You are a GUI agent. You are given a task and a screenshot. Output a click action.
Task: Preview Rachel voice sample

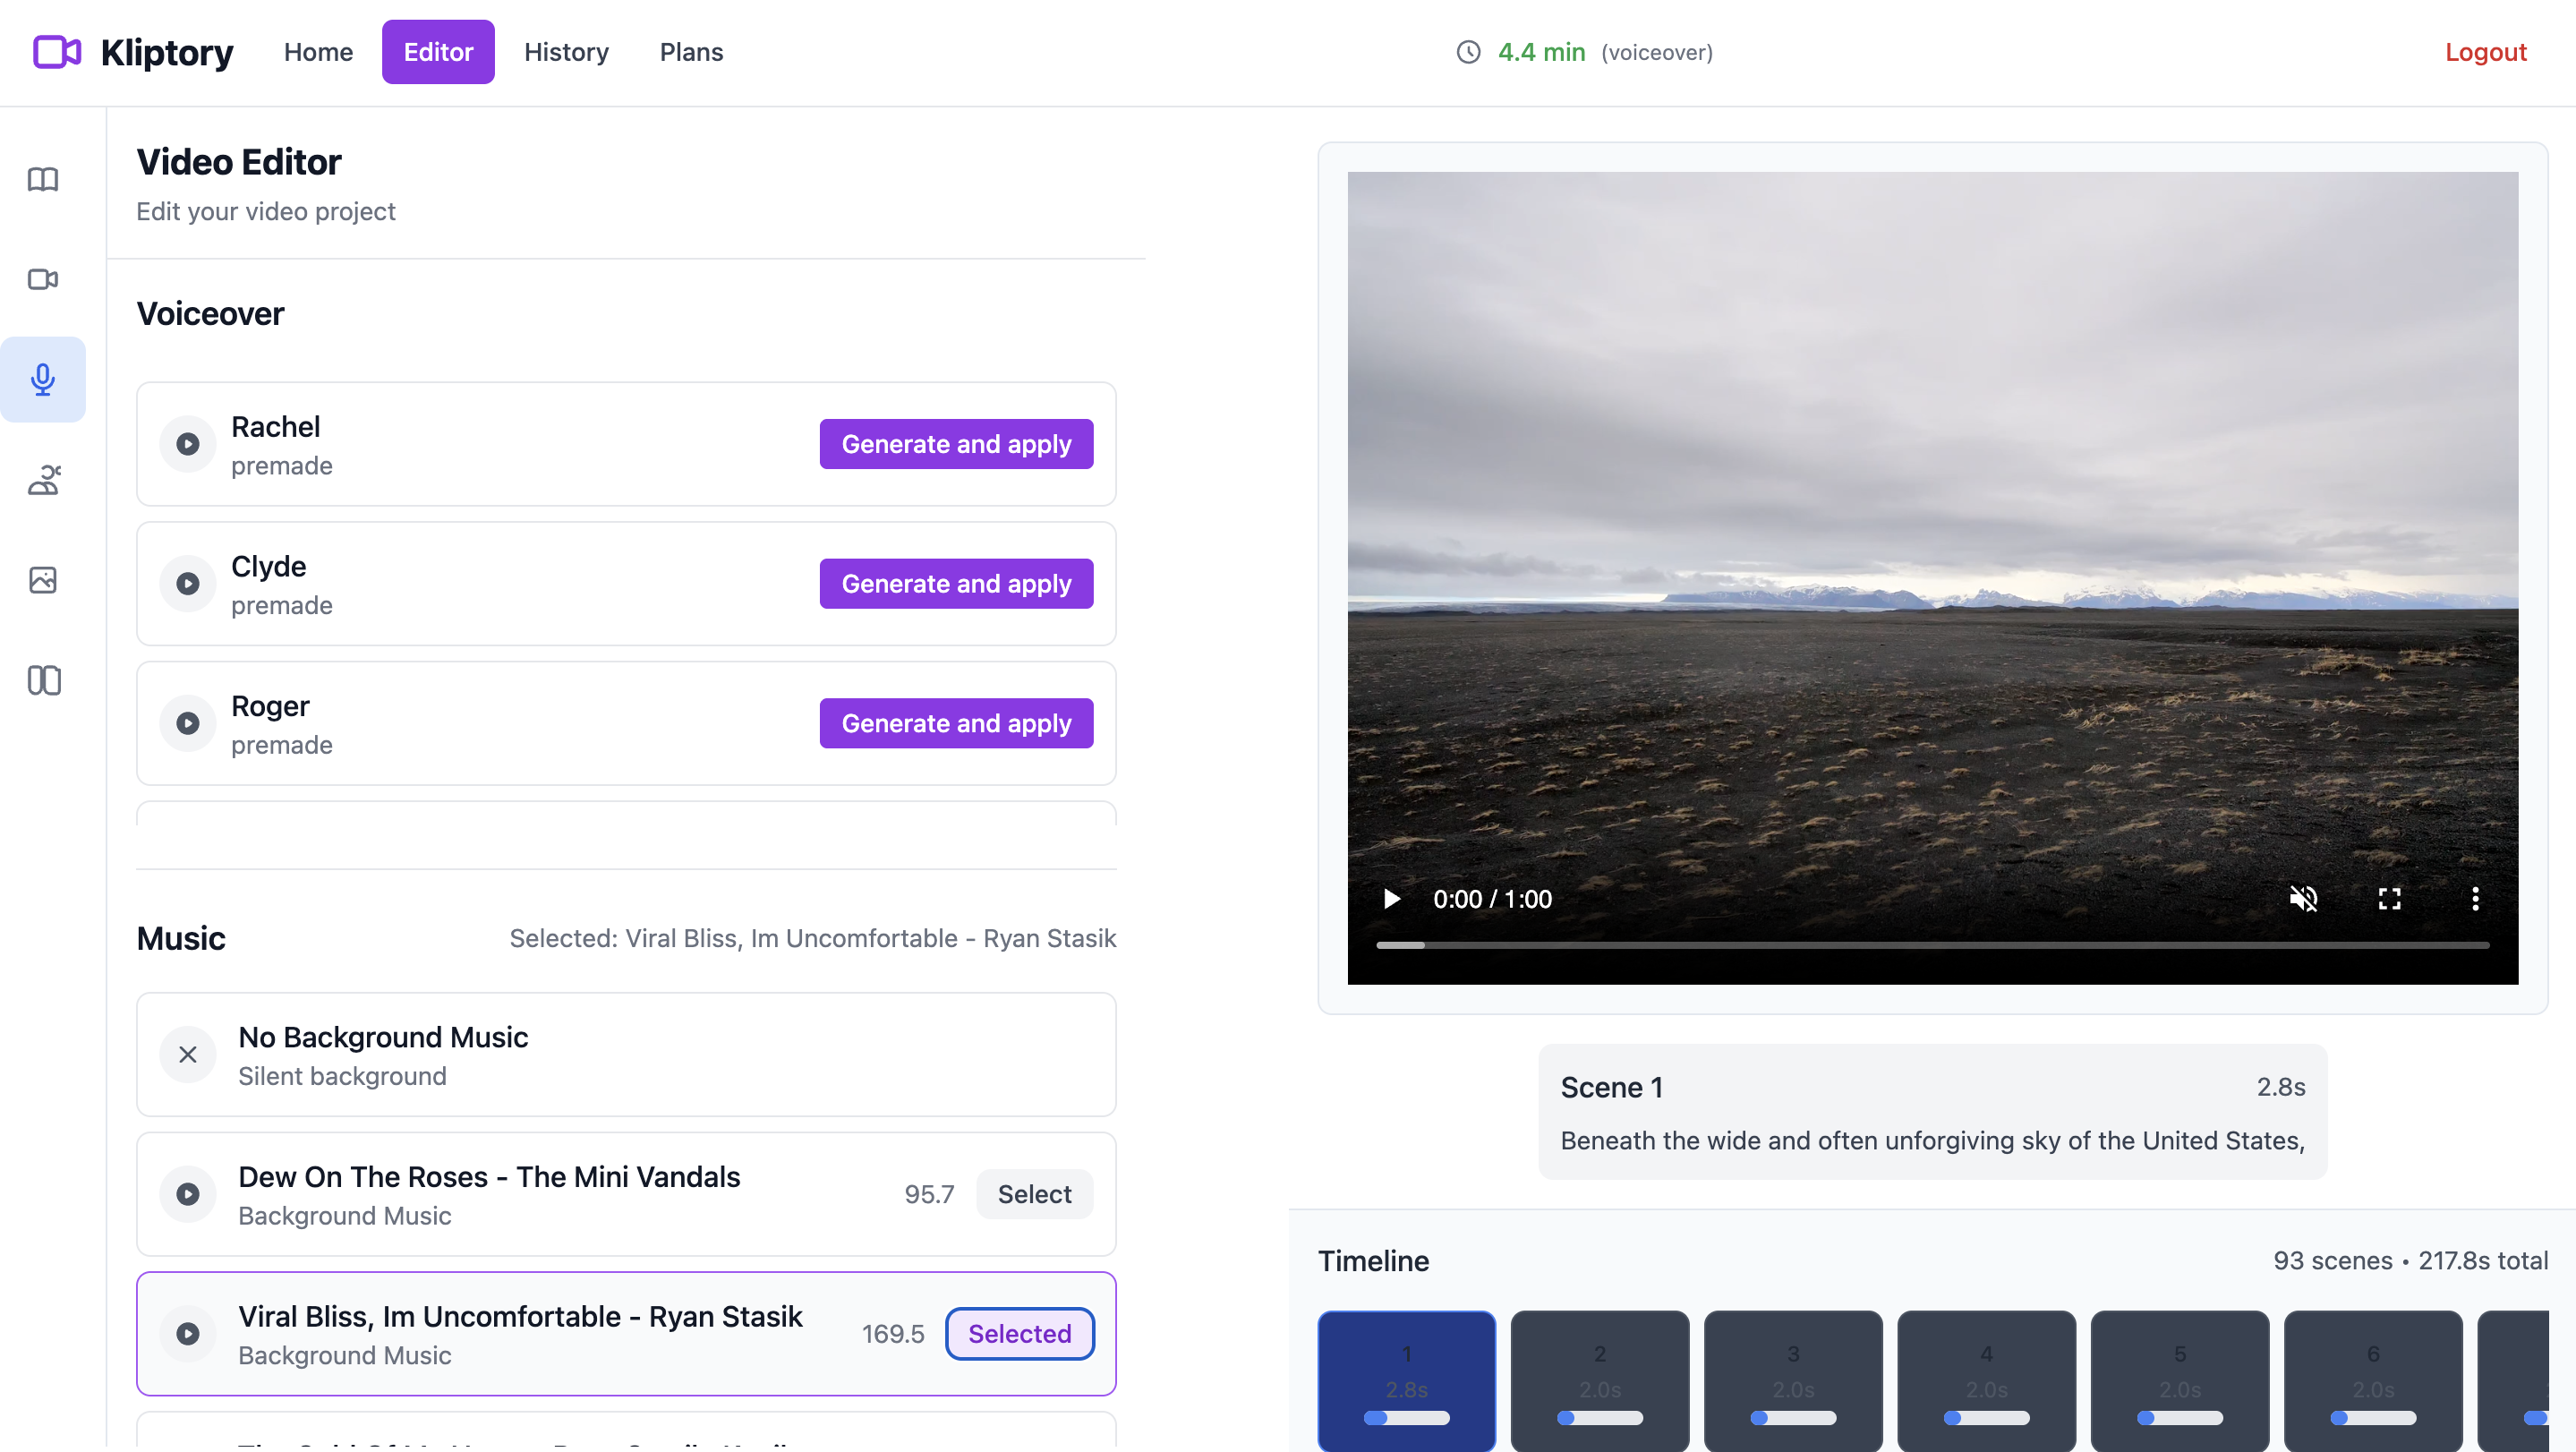tap(188, 444)
